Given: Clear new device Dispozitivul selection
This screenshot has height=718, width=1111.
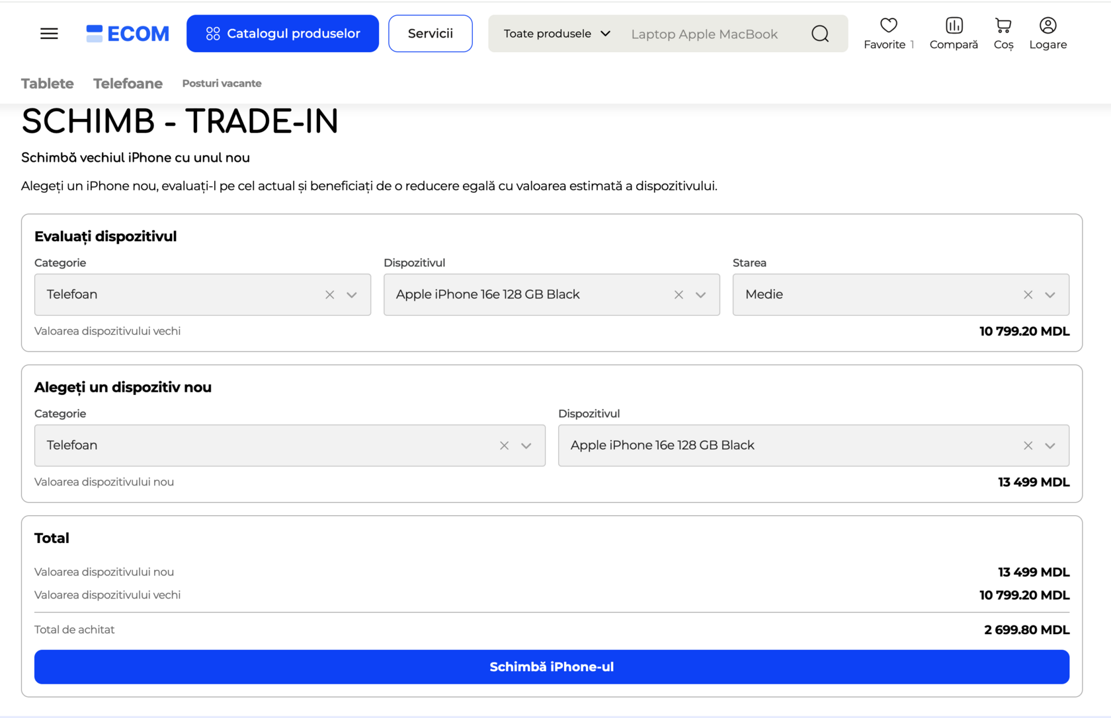Looking at the screenshot, I should (1028, 446).
